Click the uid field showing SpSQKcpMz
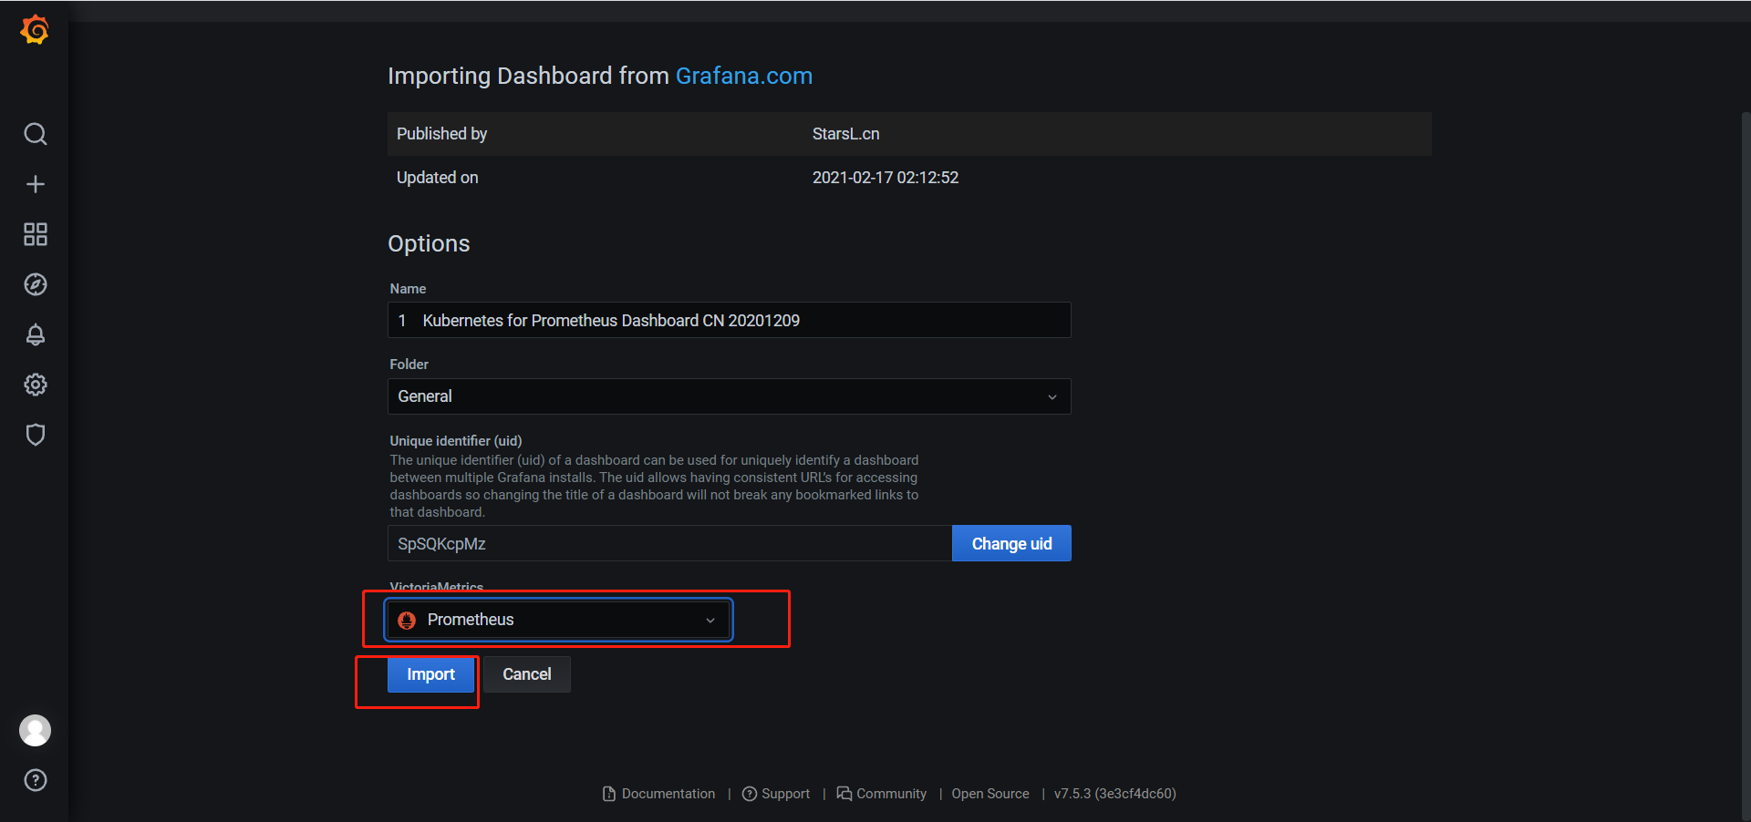 tap(670, 543)
